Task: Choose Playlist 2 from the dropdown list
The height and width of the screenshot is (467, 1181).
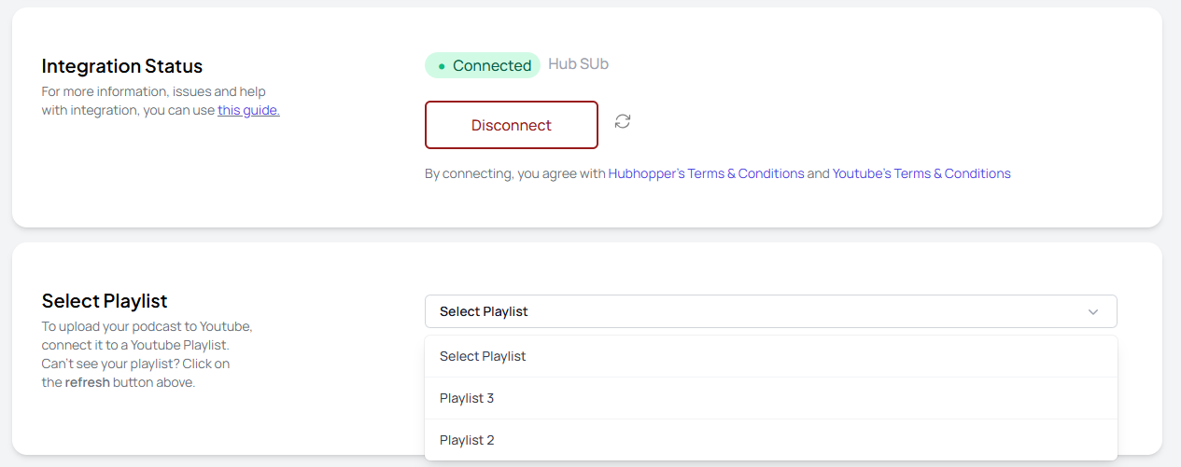Action: tap(467, 440)
